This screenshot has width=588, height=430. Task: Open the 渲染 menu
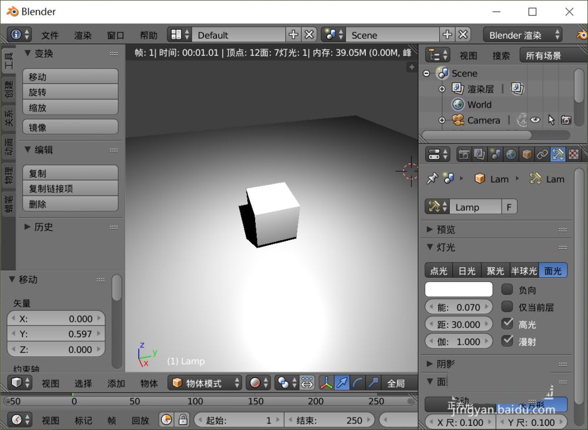tap(82, 35)
